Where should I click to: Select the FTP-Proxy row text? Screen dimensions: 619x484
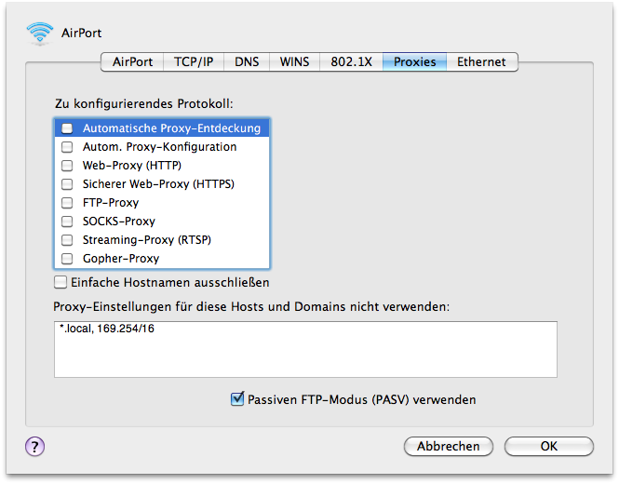[x=111, y=203]
